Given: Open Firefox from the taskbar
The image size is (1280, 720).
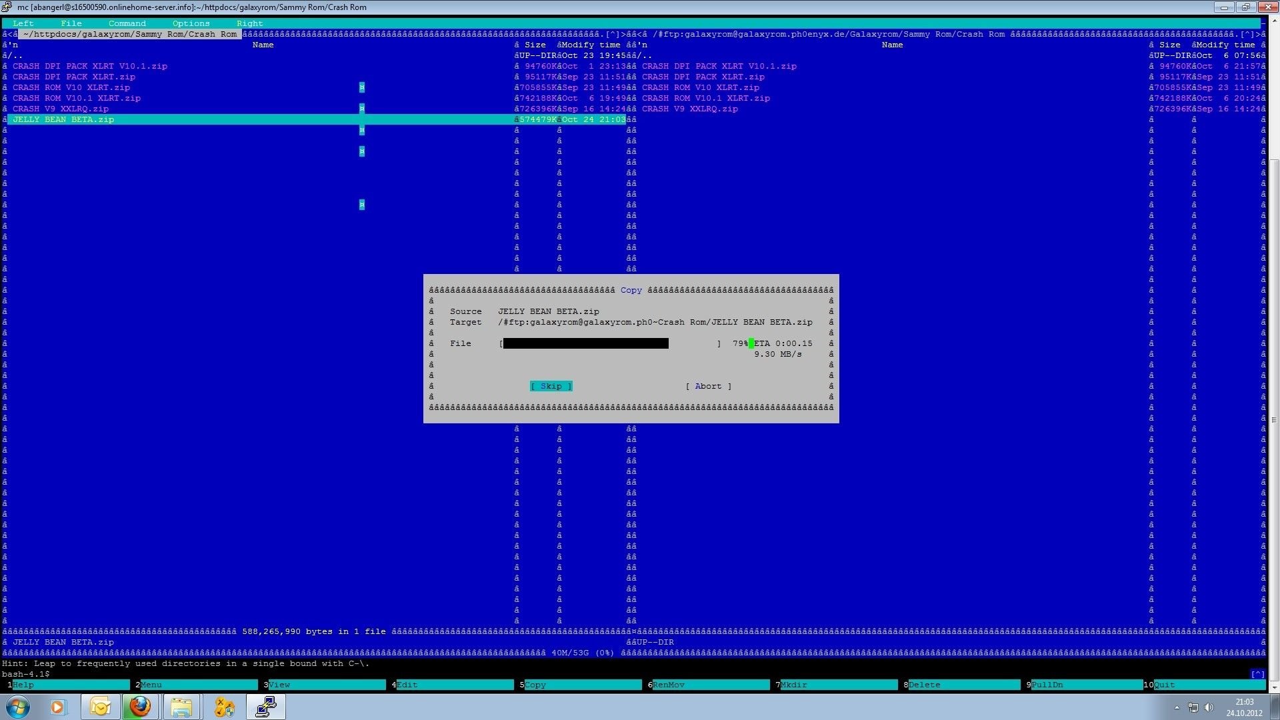Looking at the screenshot, I should (x=140, y=707).
